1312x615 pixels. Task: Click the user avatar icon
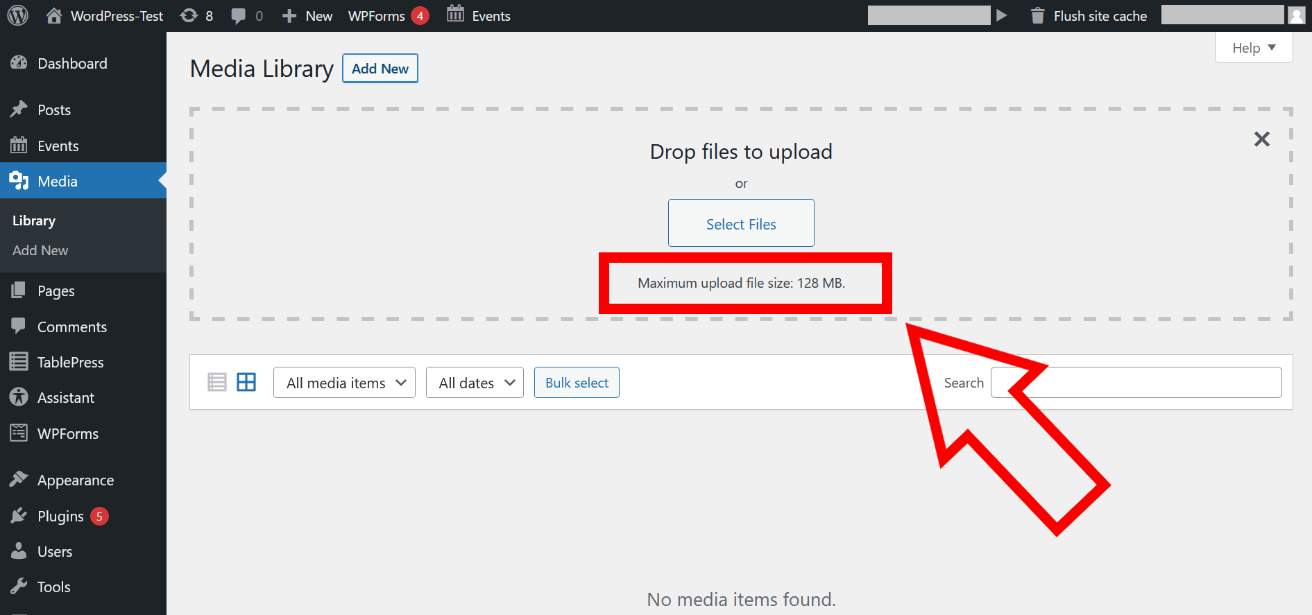[x=1296, y=15]
